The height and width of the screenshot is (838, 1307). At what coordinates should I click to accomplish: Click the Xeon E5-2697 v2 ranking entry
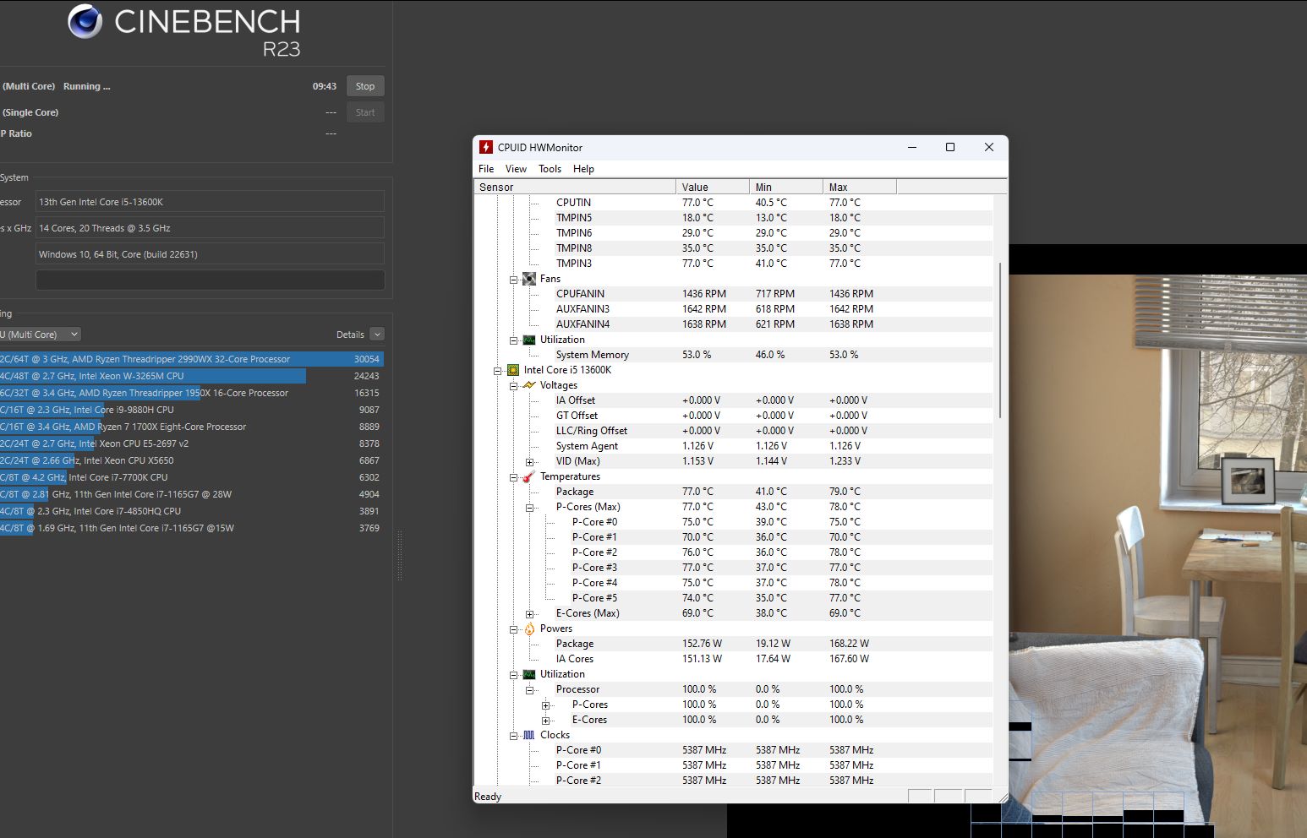point(191,443)
